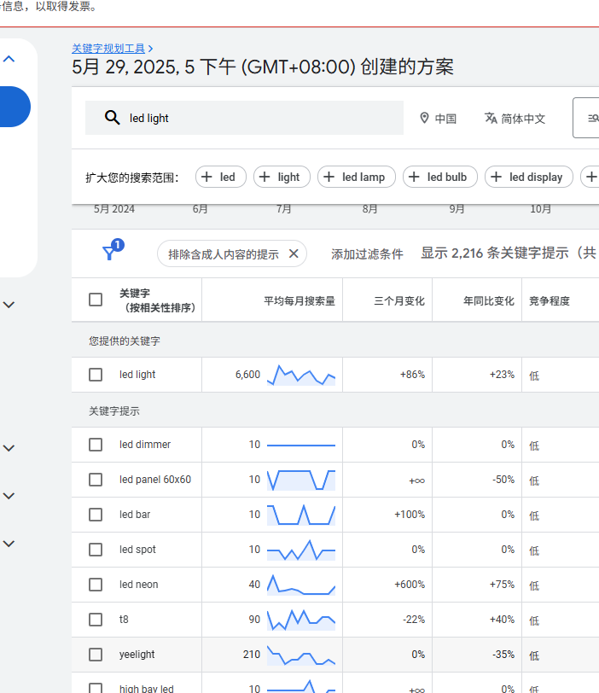The height and width of the screenshot is (693, 599).
Task: Check the 'led light' keyword row
Action: coord(96,375)
